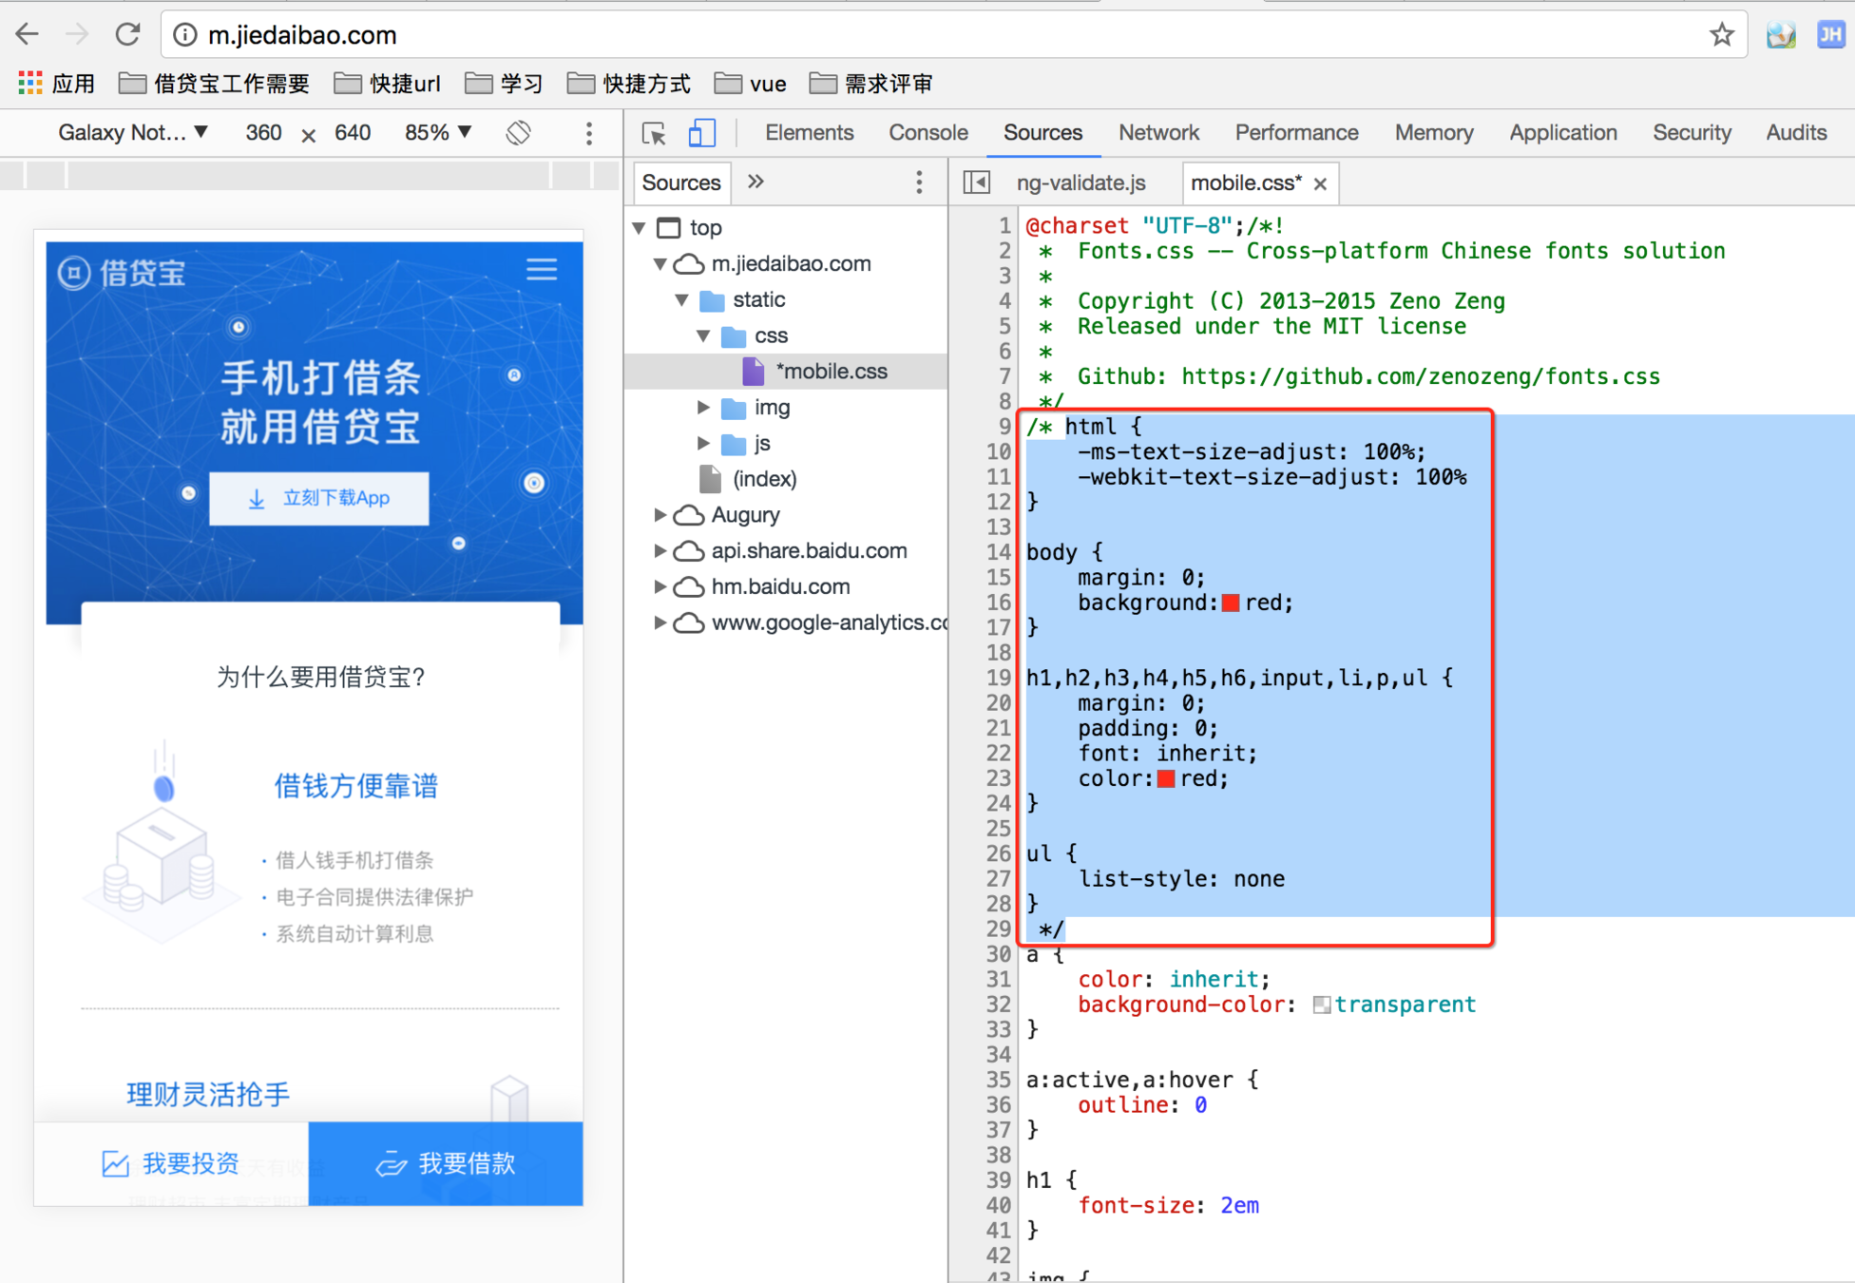The image size is (1855, 1283).
Task: Click the red color swatch on background
Action: click(1231, 603)
